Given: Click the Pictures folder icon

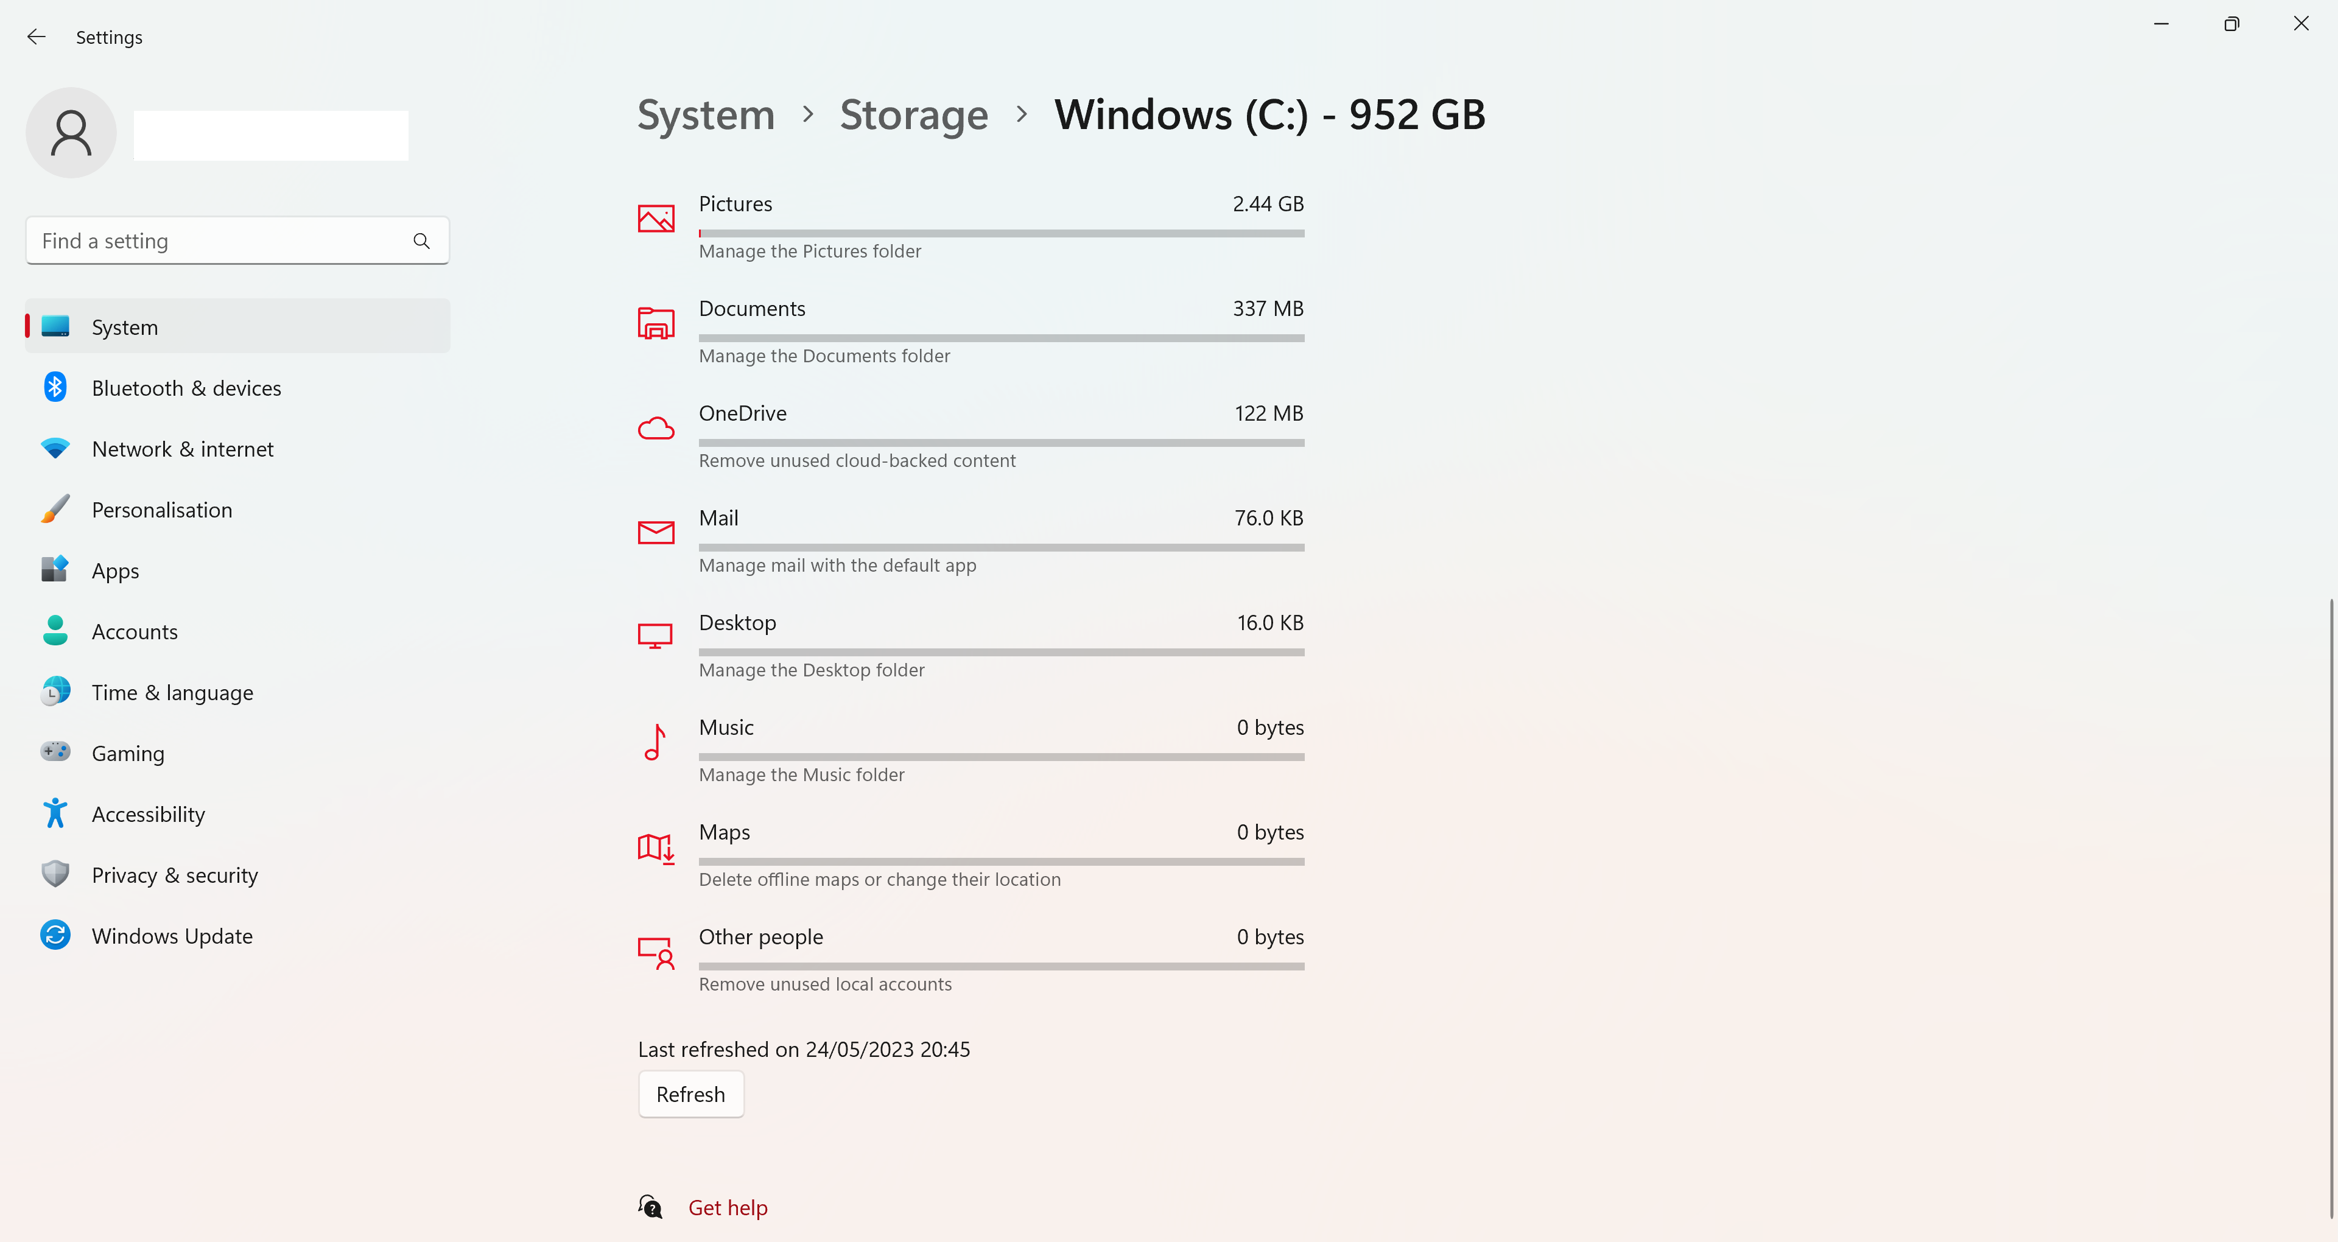Looking at the screenshot, I should tap(655, 218).
